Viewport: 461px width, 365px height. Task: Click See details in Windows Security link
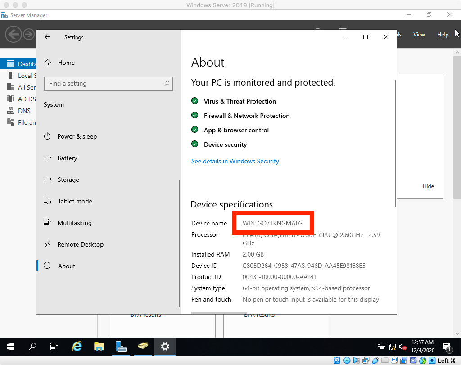click(235, 161)
